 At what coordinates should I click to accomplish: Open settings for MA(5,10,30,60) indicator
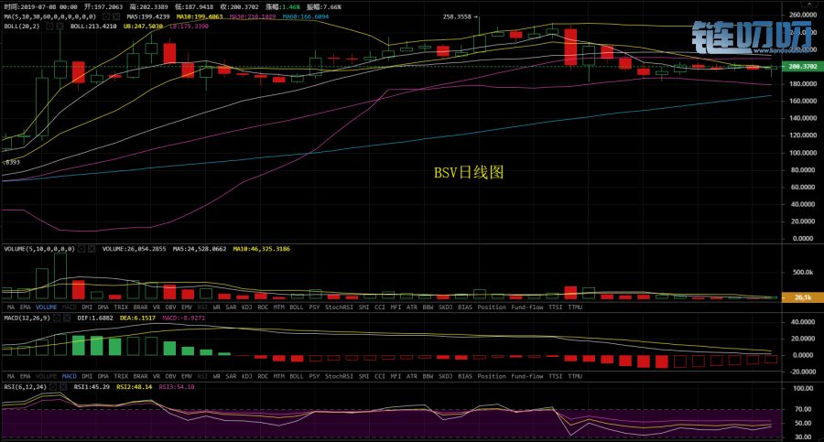tap(105, 16)
